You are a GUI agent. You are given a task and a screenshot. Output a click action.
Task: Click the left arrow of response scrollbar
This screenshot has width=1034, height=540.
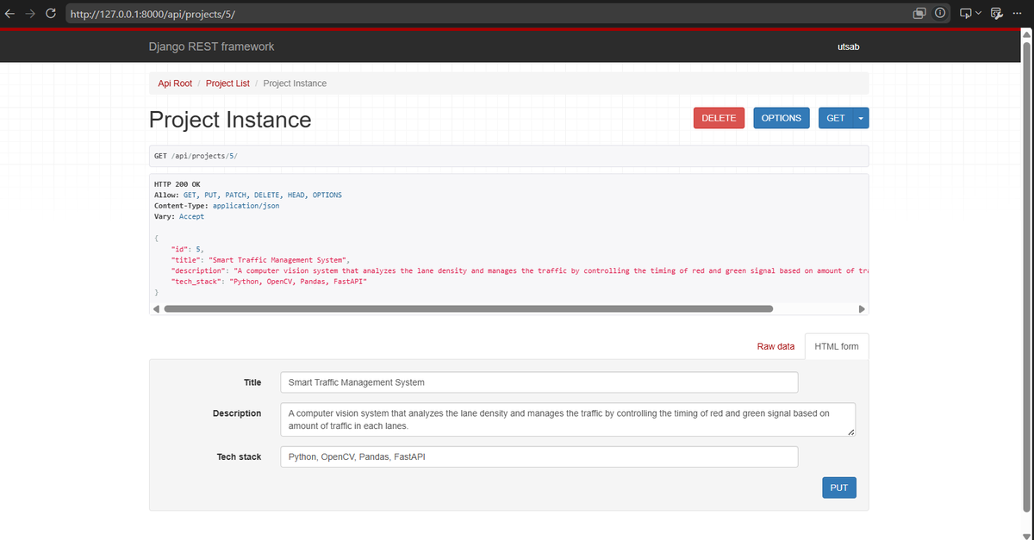[x=156, y=308]
